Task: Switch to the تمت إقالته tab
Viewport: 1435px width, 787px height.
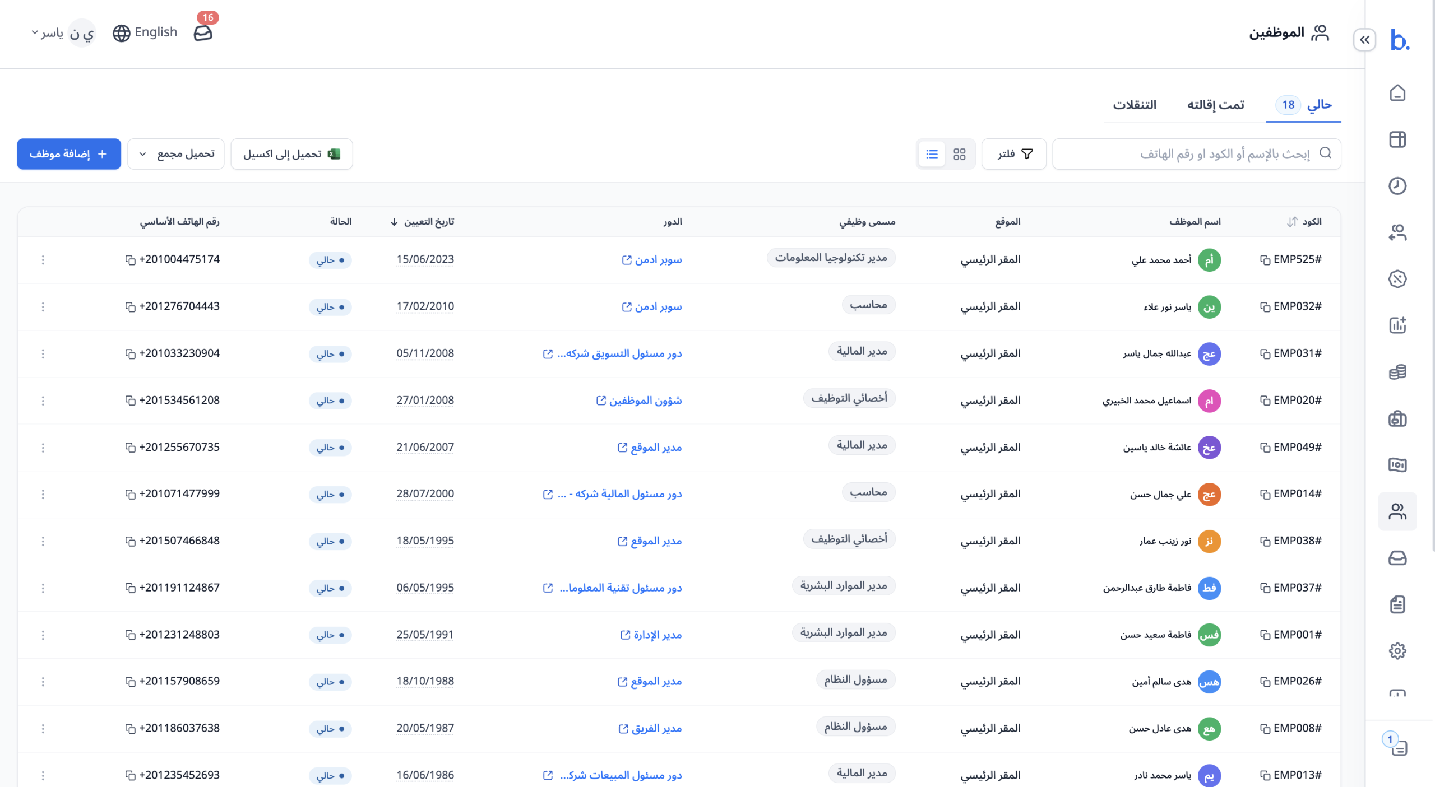Action: tap(1215, 105)
